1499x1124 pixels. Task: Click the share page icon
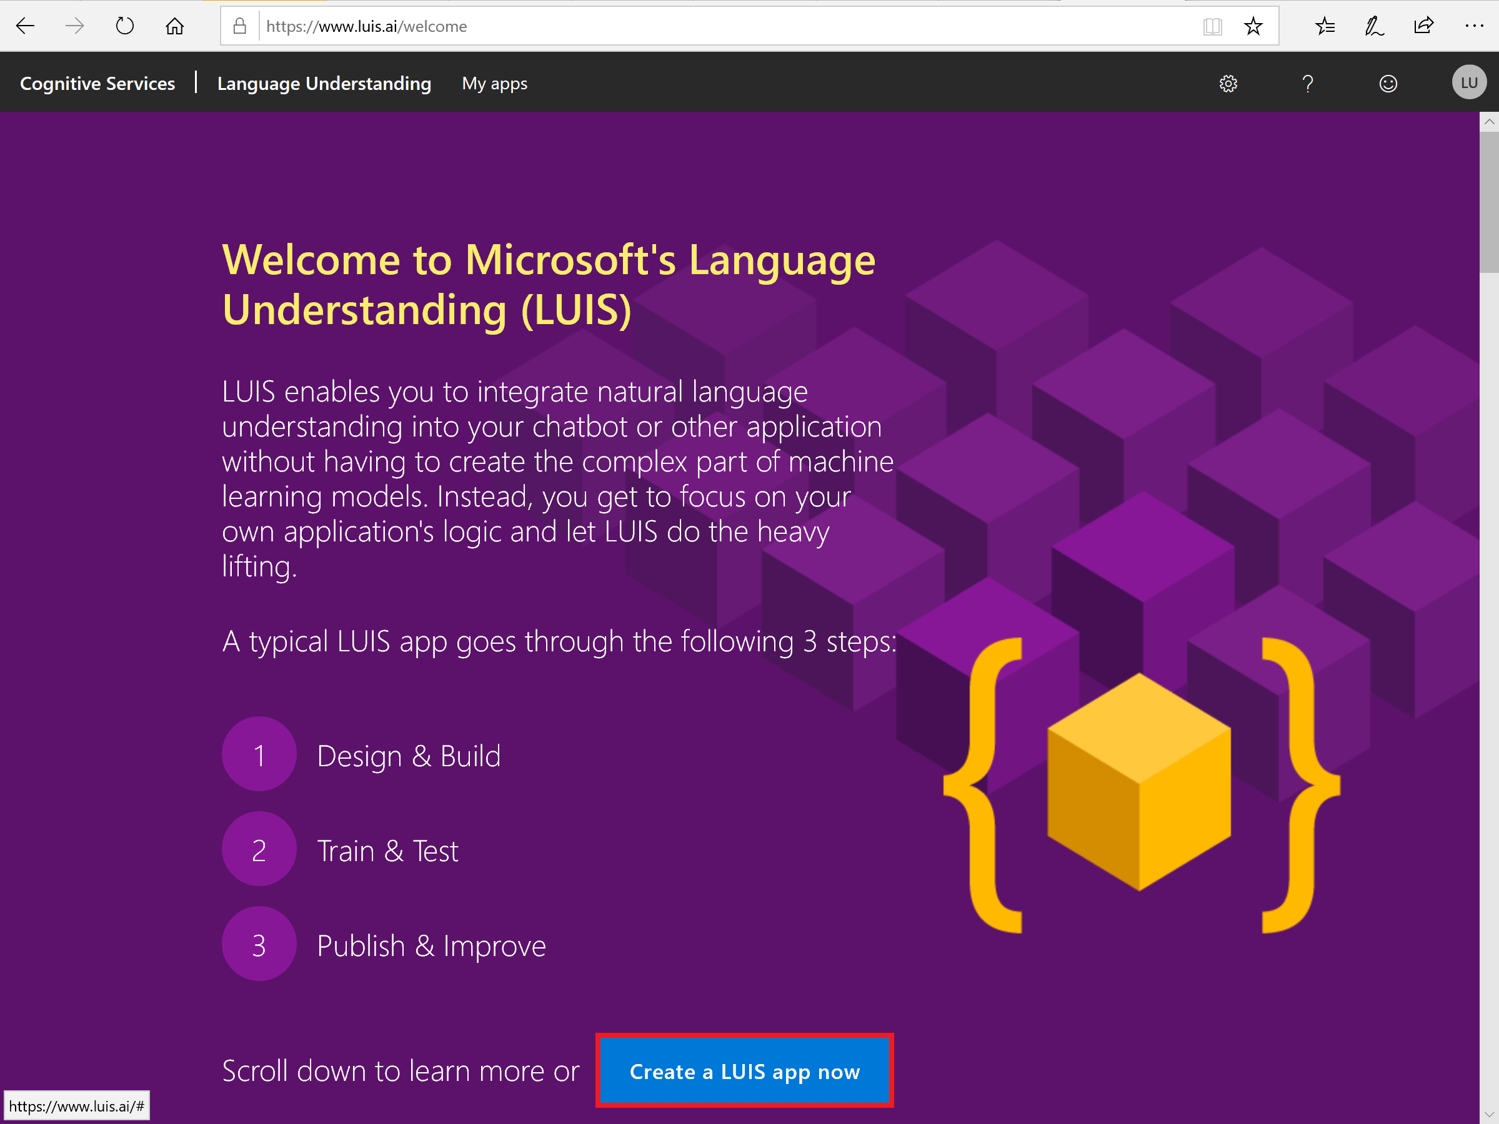pyautogui.click(x=1424, y=26)
